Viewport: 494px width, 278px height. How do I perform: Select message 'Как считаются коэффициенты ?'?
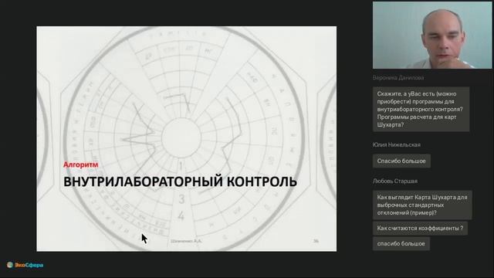point(420,229)
